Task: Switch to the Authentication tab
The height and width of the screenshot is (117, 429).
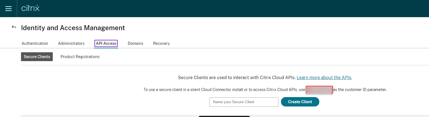Action: pos(35,43)
